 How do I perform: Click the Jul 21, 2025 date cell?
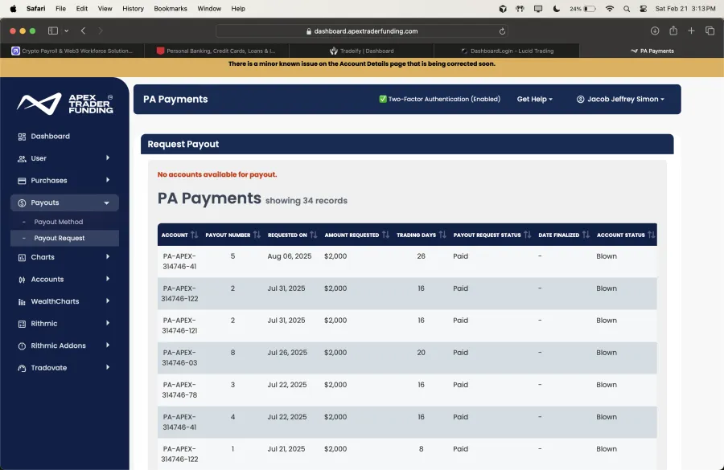286,449
